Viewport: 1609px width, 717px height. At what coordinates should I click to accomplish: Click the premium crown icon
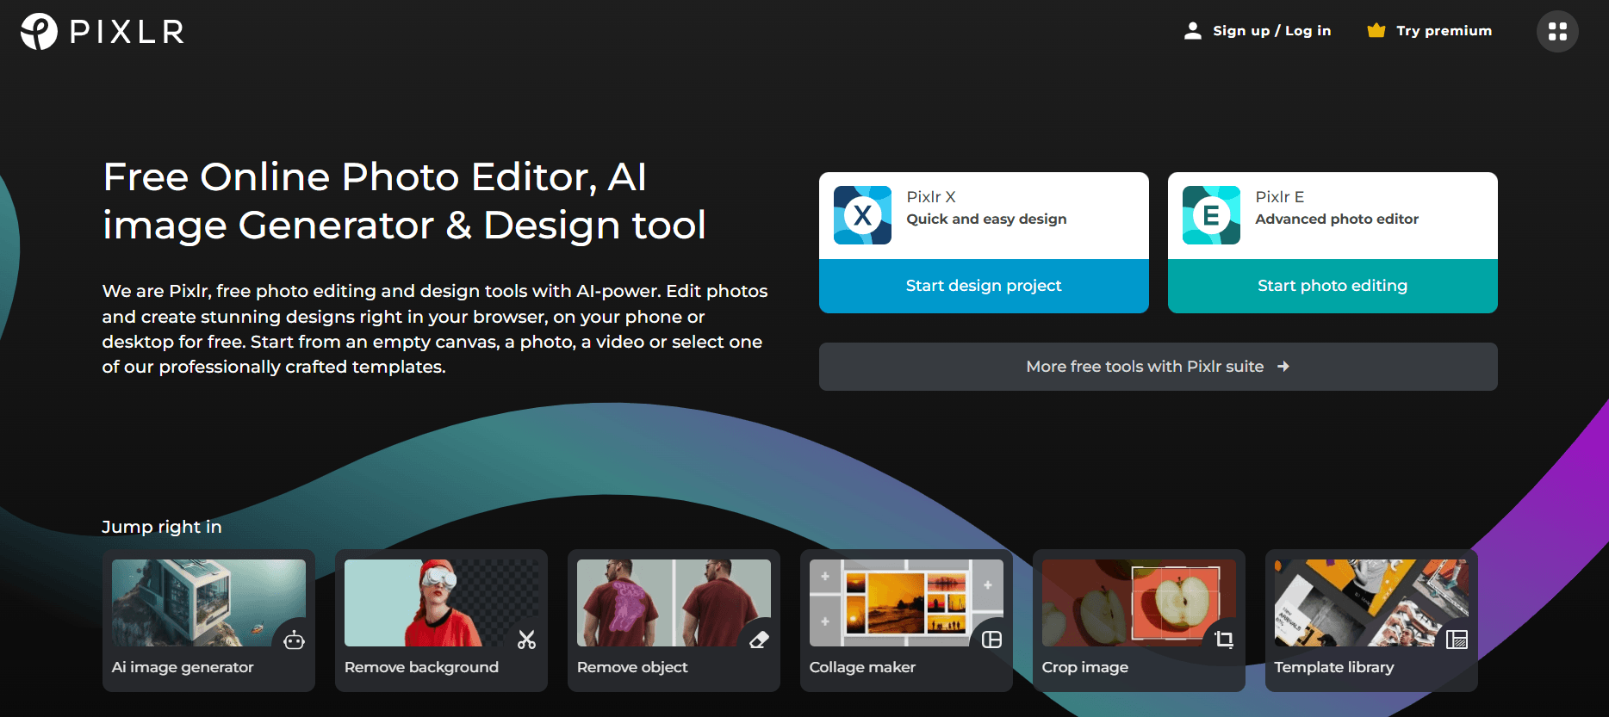coord(1376,31)
